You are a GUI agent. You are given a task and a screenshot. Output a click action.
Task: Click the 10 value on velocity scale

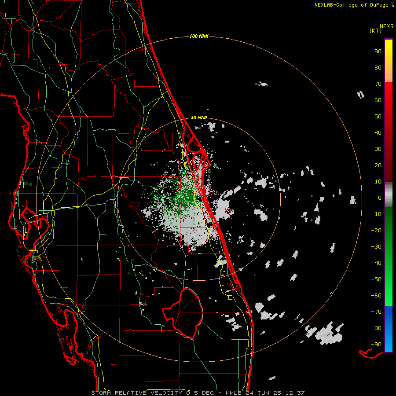(x=378, y=182)
